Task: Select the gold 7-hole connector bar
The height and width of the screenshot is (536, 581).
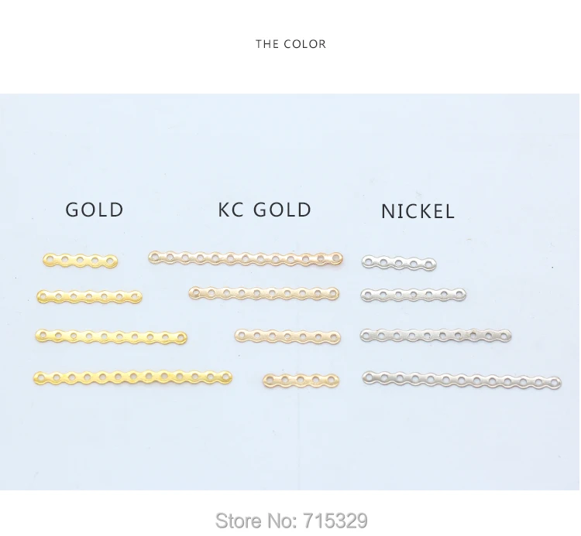Action: pos(89,297)
